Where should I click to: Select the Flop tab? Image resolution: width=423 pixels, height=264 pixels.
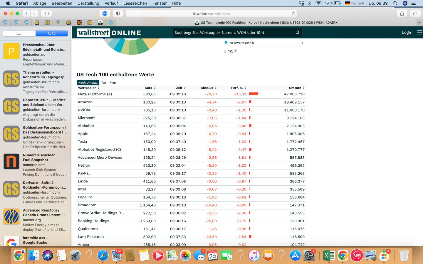pos(113,83)
